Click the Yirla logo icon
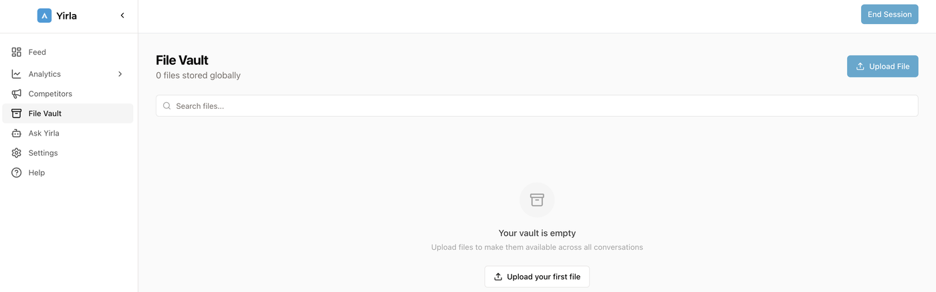The height and width of the screenshot is (292, 936). click(44, 15)
